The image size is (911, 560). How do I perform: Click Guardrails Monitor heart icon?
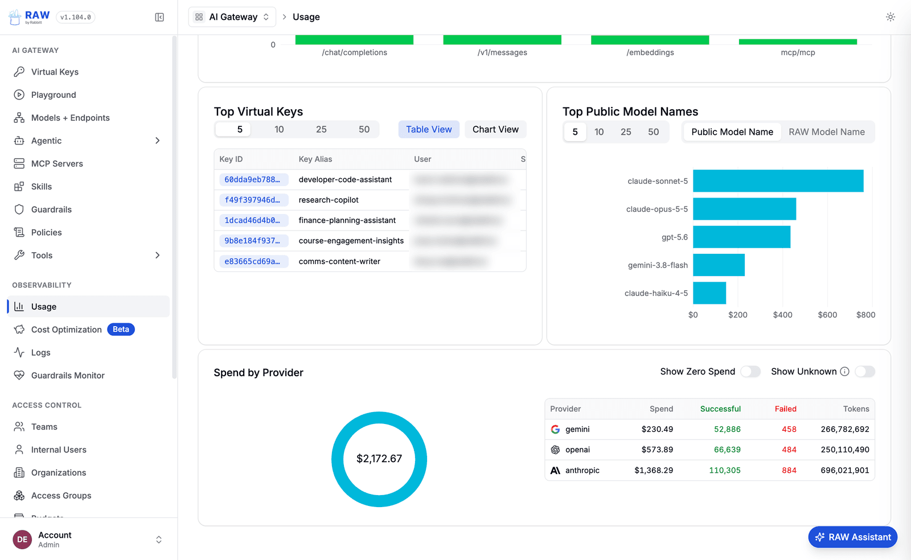19,375
